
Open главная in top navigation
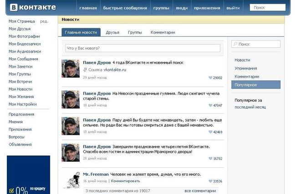[x=88, y=8]
